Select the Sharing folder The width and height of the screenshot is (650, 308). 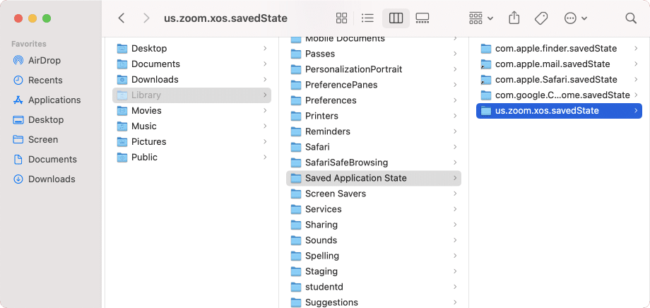coord(374,225)
